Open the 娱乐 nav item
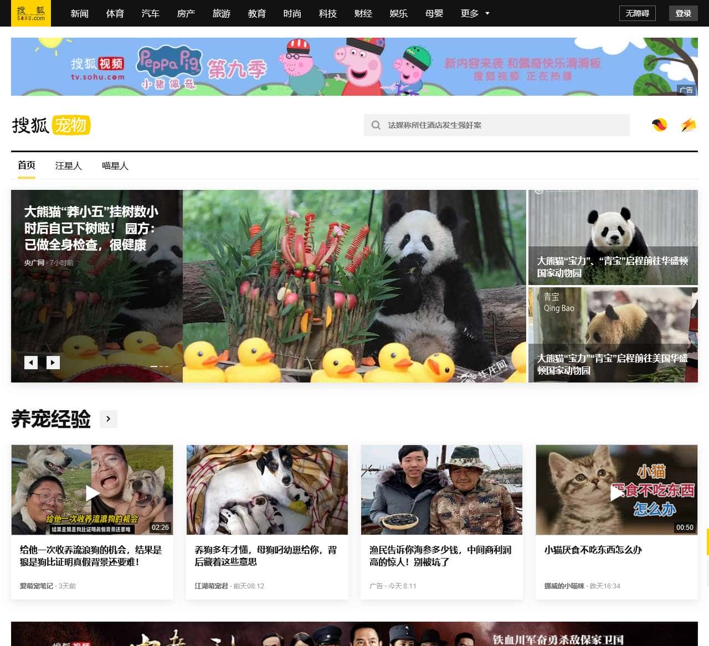Image resolution: width=709 pixels, height=646 pixels. (x=399, y=13)
